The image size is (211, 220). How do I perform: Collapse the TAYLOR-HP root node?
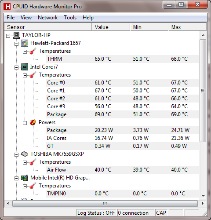[x=8, y=36]
